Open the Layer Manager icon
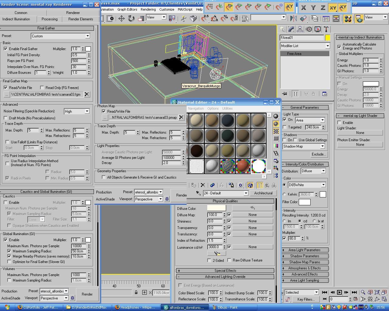Image resolution: width=389 pixels, height=311 pixels. point(315,19)
